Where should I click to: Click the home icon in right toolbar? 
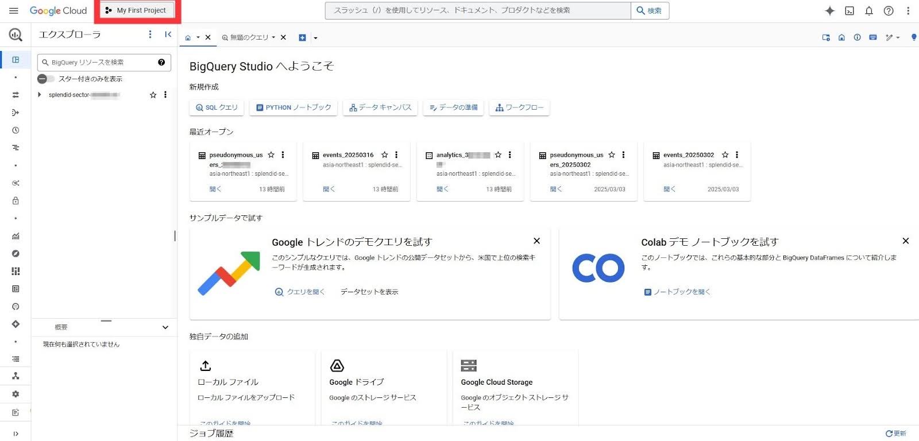tap(841, 37)
